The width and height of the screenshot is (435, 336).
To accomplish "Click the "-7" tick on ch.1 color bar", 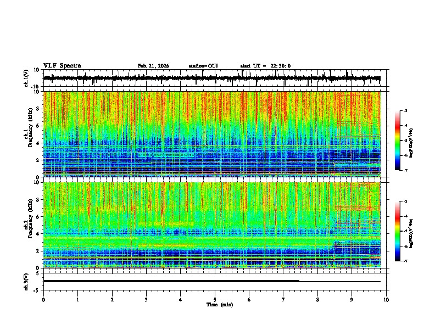I will click(405, 170).
